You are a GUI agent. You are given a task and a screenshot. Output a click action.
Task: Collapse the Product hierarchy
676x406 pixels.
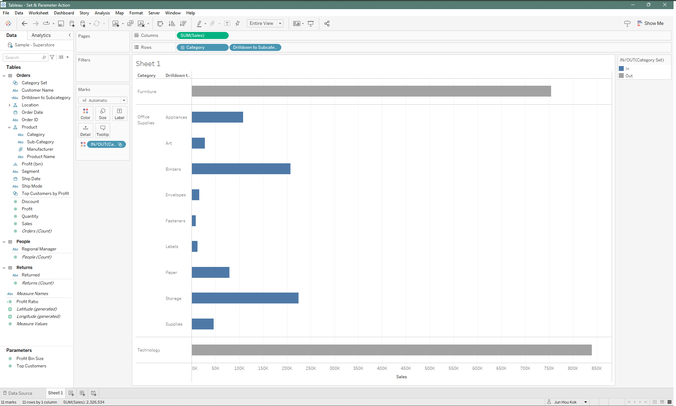(x=9, y=127)
